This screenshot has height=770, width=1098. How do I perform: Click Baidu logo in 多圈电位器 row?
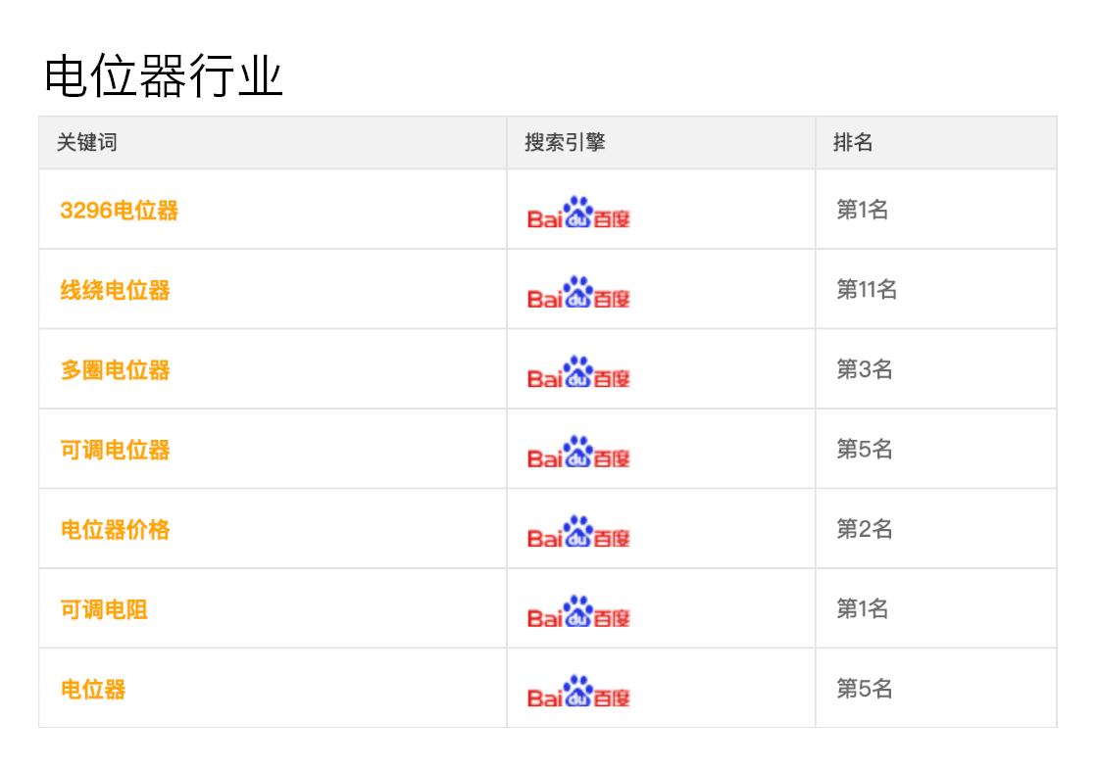click(x=578, y=371)
